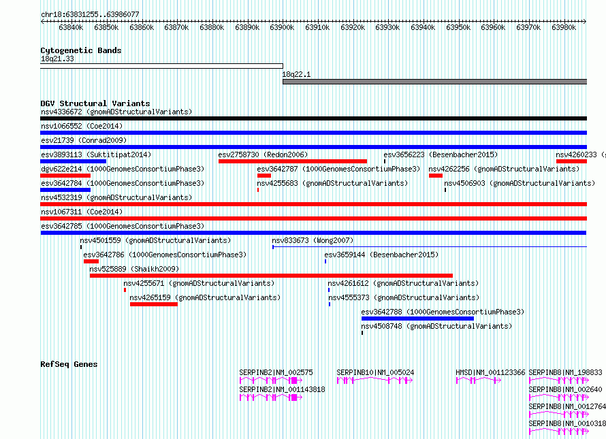Click SERPINB10|NM_005024 gene glyph
The height and width of the screenshot is (439, 606).
click(375, 380)
